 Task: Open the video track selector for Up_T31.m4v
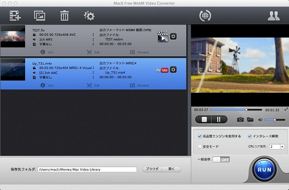click(93, 68)
